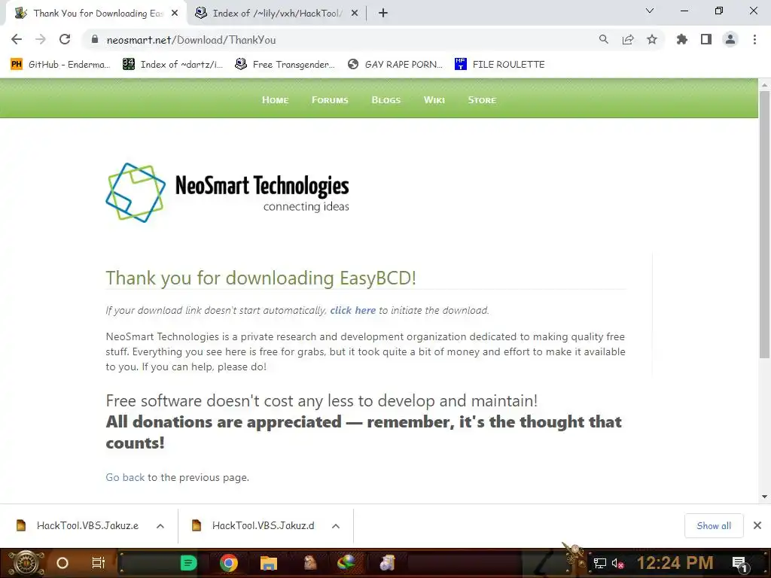Go to Home in the green navigation bar
The height and width of the screenshot is (578, 771).
[275, 100]
